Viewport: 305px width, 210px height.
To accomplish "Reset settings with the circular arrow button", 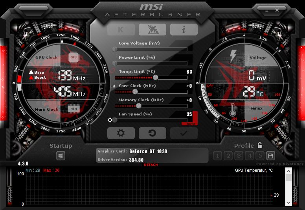I will click(152, 133).
